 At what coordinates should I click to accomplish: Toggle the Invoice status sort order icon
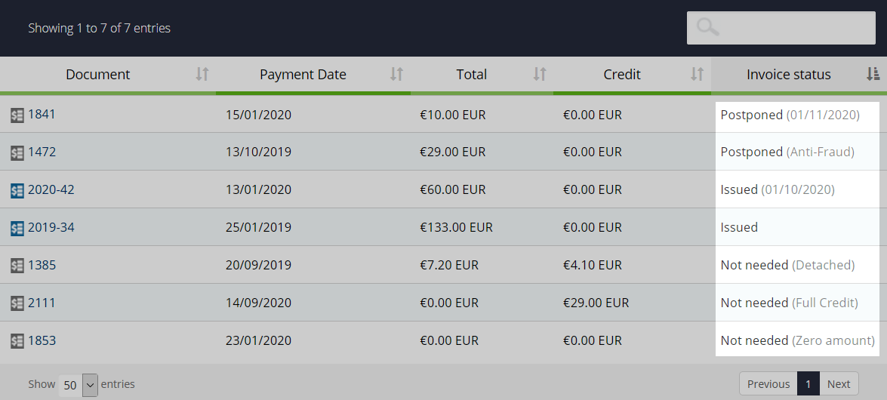tap(873, 74)
